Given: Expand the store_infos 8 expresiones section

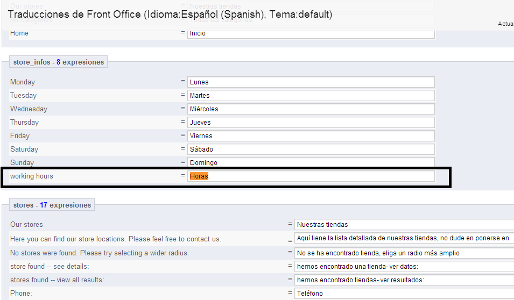Looking at the screenshot, I should click(58, 62).
